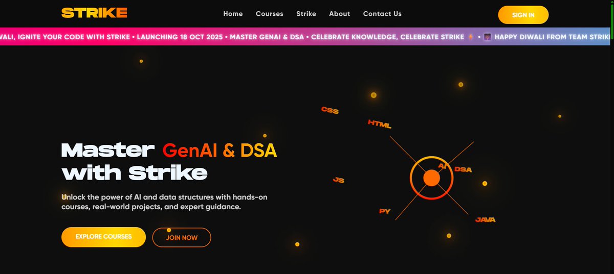614x274 pixels.
Task: Click the JOIN NOW button
Action: (x=182, y=237)
